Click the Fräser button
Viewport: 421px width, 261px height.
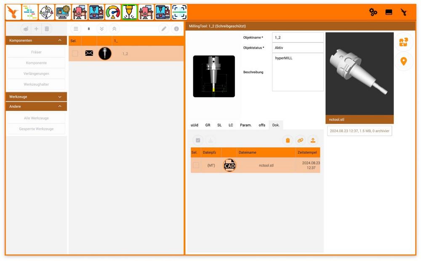pyautogui.click(x=36, y=52)
